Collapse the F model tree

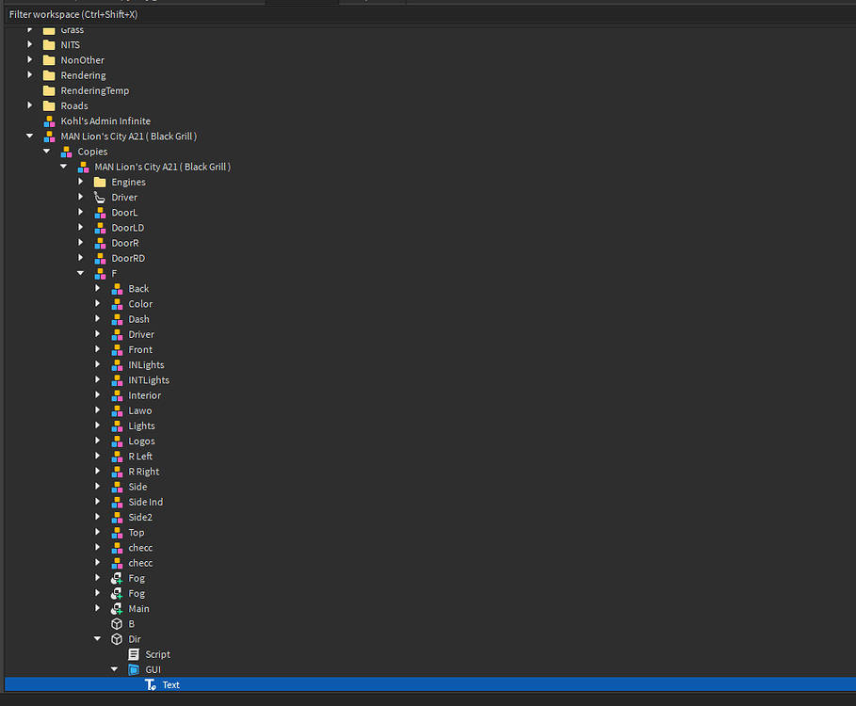80,273
